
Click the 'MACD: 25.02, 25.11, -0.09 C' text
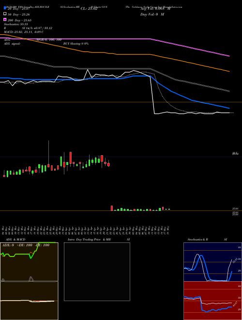24,32
